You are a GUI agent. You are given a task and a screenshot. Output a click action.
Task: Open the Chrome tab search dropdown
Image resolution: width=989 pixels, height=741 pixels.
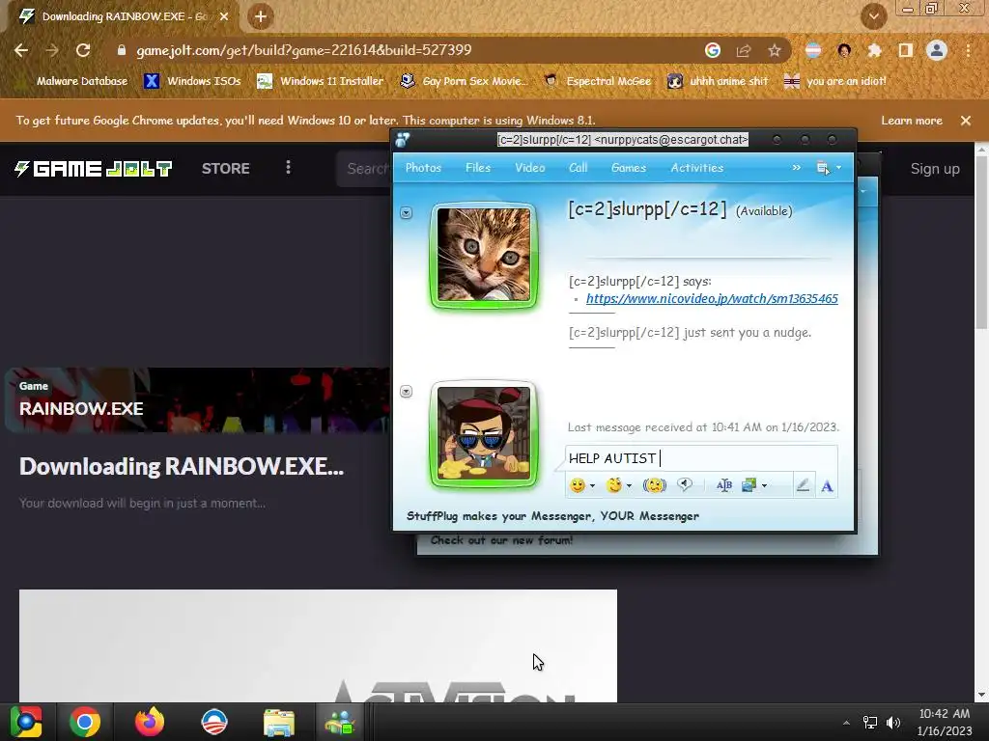coord(873,16)
